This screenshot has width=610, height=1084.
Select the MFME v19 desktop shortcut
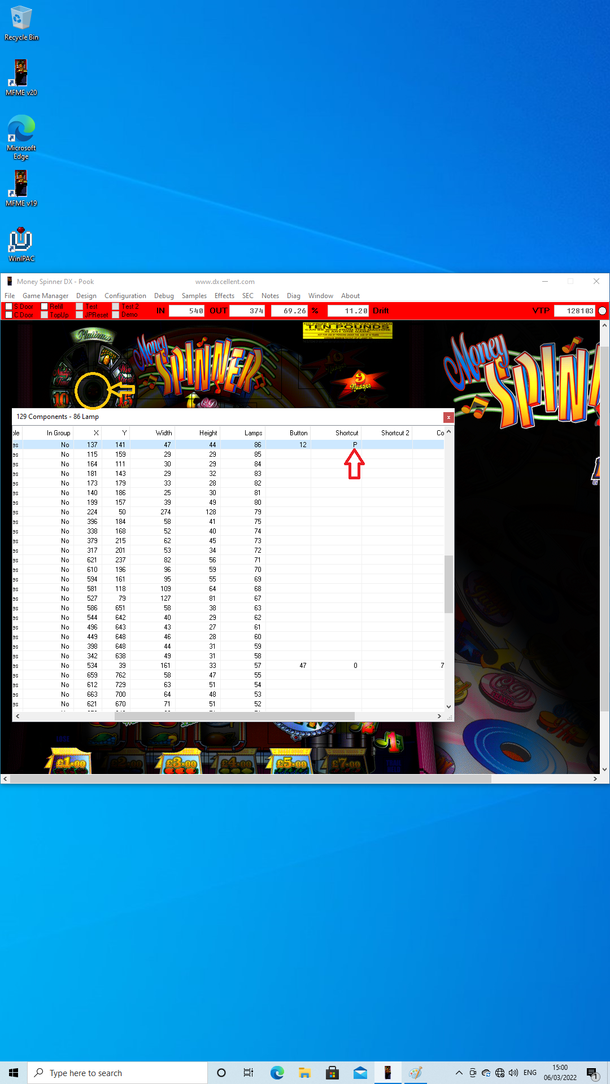click(21, 189)
